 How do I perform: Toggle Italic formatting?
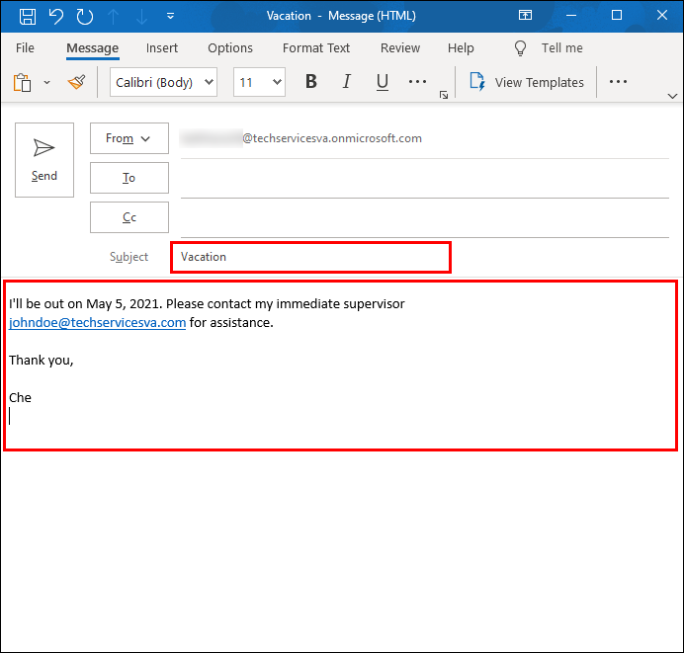[x=346, y=82]
